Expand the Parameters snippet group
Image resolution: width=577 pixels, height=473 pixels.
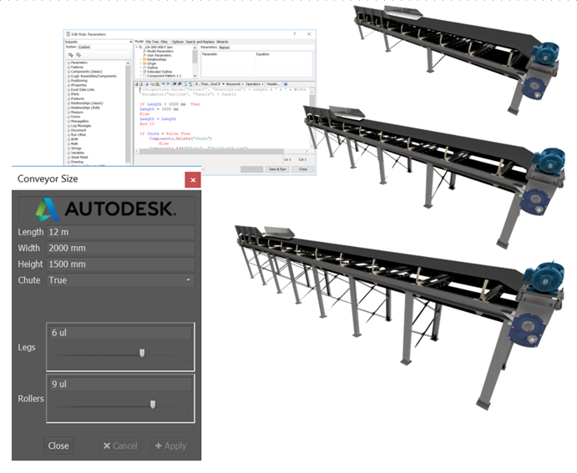(68, 63)
